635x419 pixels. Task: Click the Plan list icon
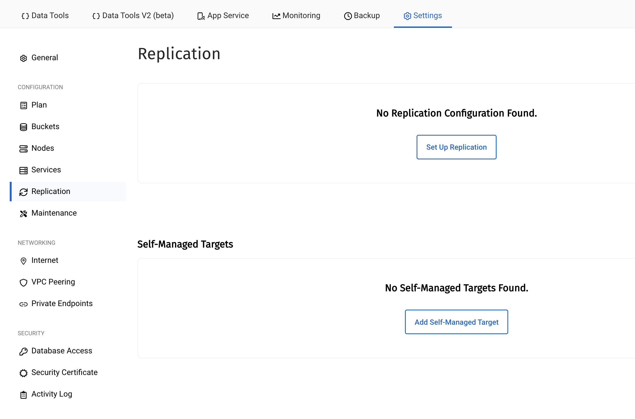[24, 105]
